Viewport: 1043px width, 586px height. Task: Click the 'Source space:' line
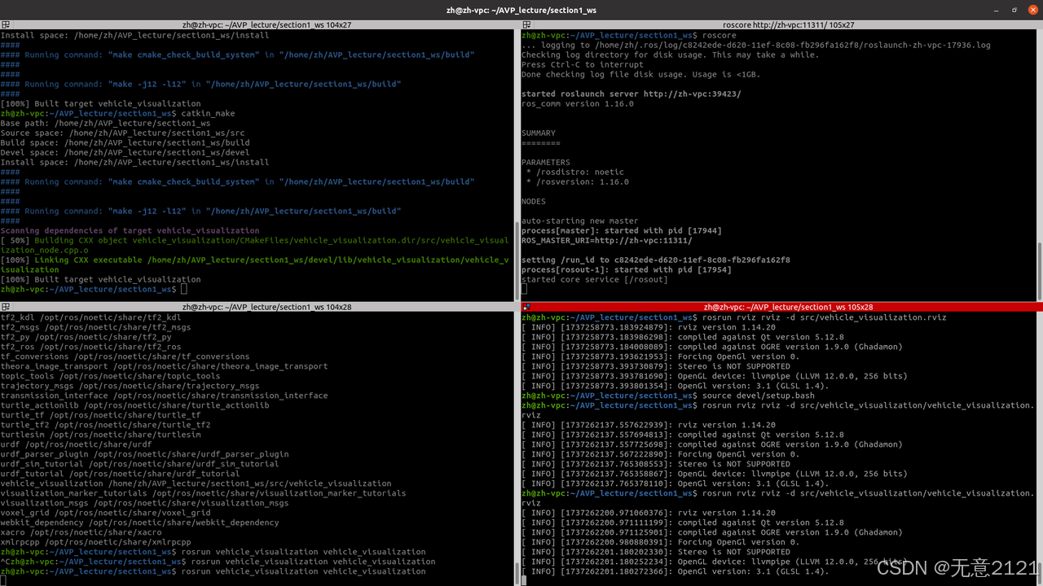pyautogui.click(x=122, y=133)
